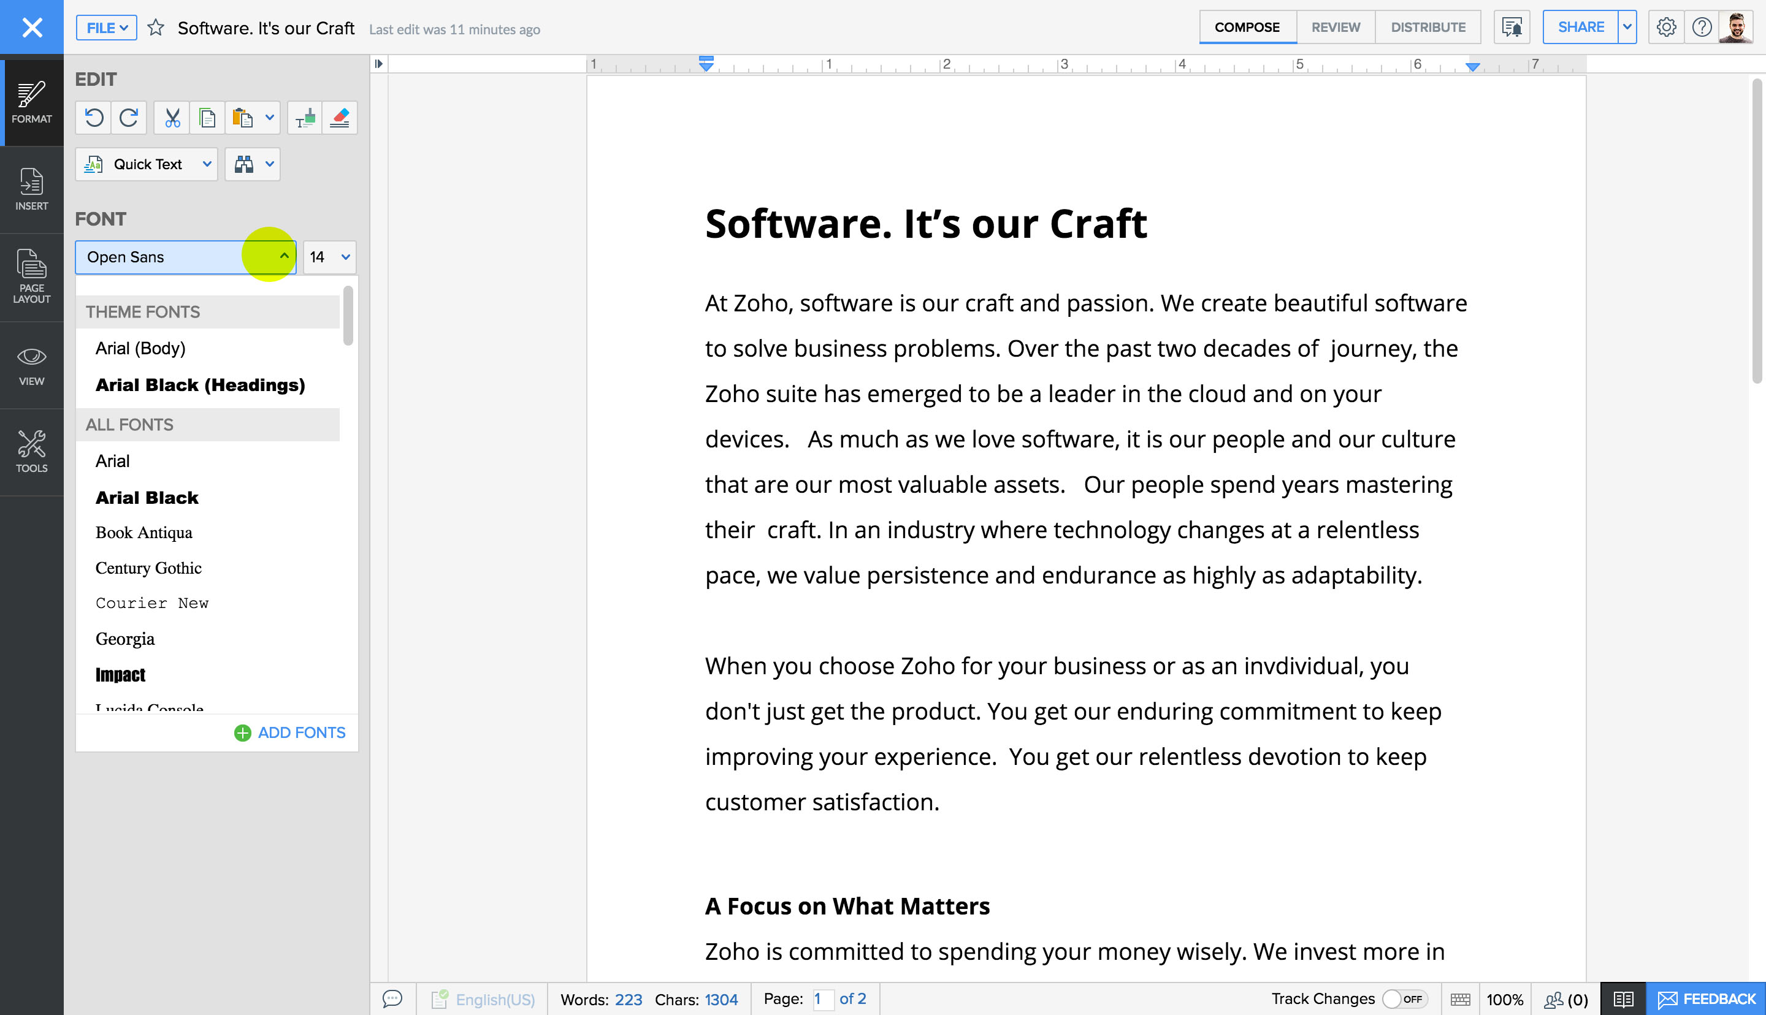Click the font list scrollbar
This screenshot has height=1015, width=1766.
point(348,315)
